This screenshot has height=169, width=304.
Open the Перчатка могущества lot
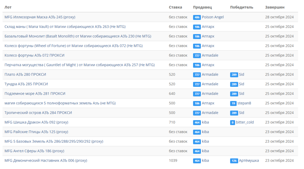(79, 65)
